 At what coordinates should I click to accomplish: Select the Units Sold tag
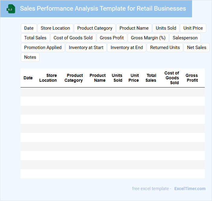click(x=166, y=28)
